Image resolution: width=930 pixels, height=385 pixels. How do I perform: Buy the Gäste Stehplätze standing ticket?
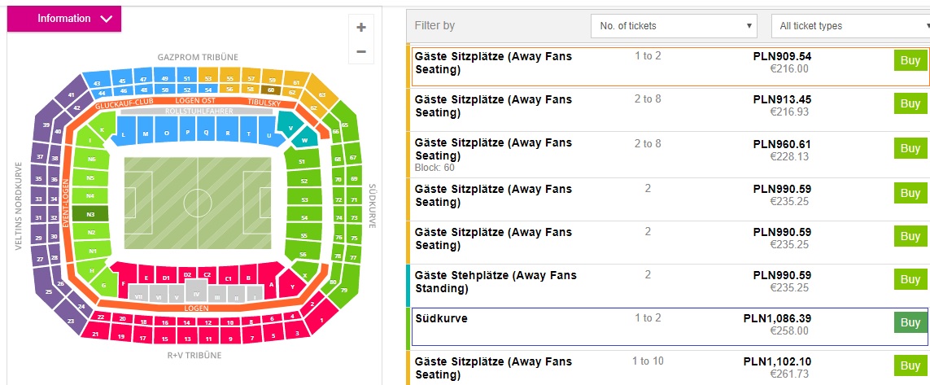pyautogui.click(x=910, y=280)
